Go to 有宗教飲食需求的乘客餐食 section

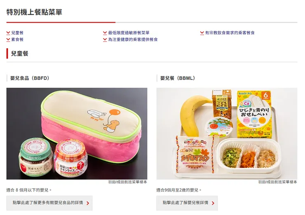pos(230,33)
